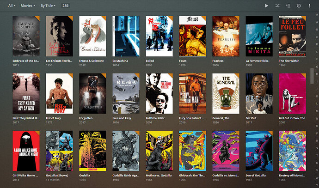Open the Ernest & Celestine poster

tap(92, 36)
